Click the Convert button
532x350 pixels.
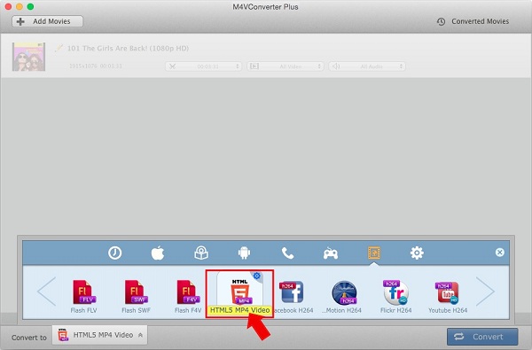click(482, 337)
